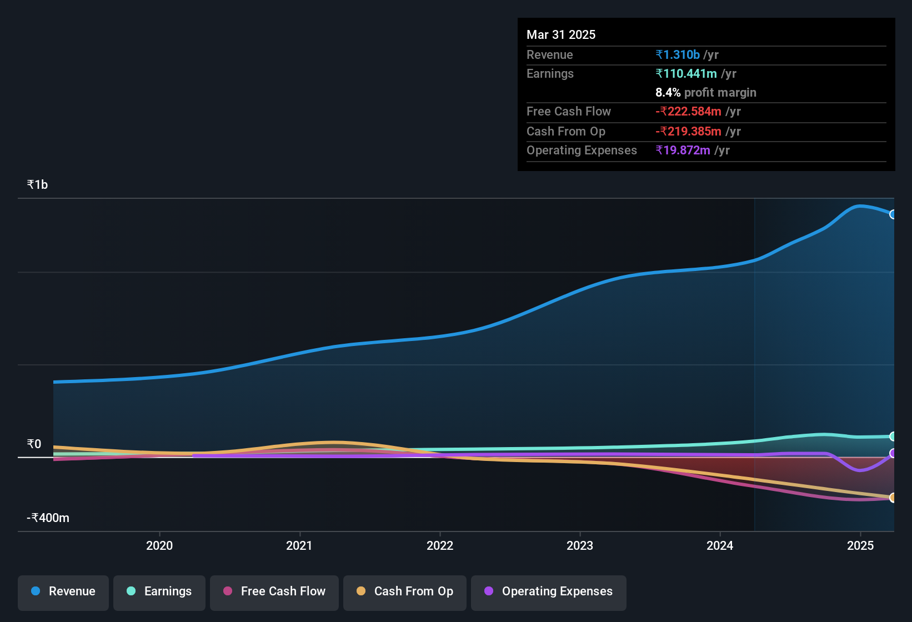912x622 pixels.
Task: Click the 2020 x-axis label
Action: 159,545
